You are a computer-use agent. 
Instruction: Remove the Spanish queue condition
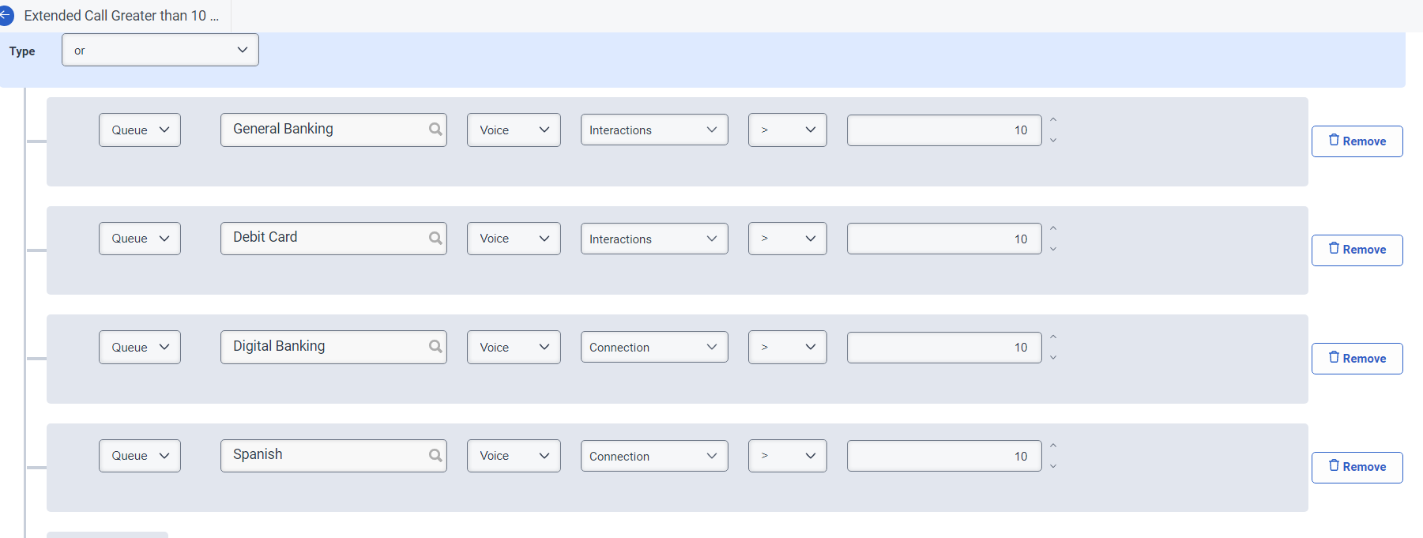tap(1357, 467)
